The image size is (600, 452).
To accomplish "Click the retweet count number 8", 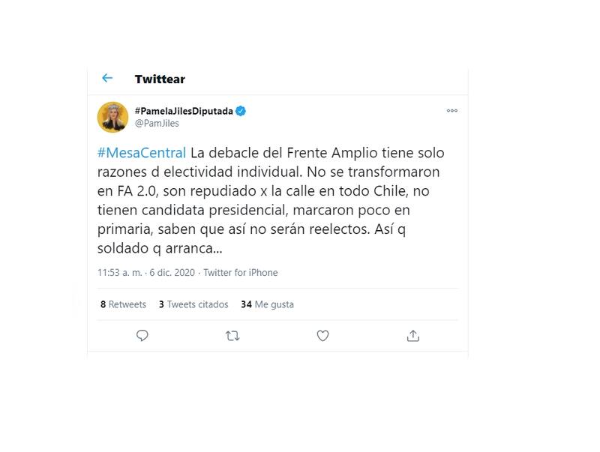I will 103,304.
